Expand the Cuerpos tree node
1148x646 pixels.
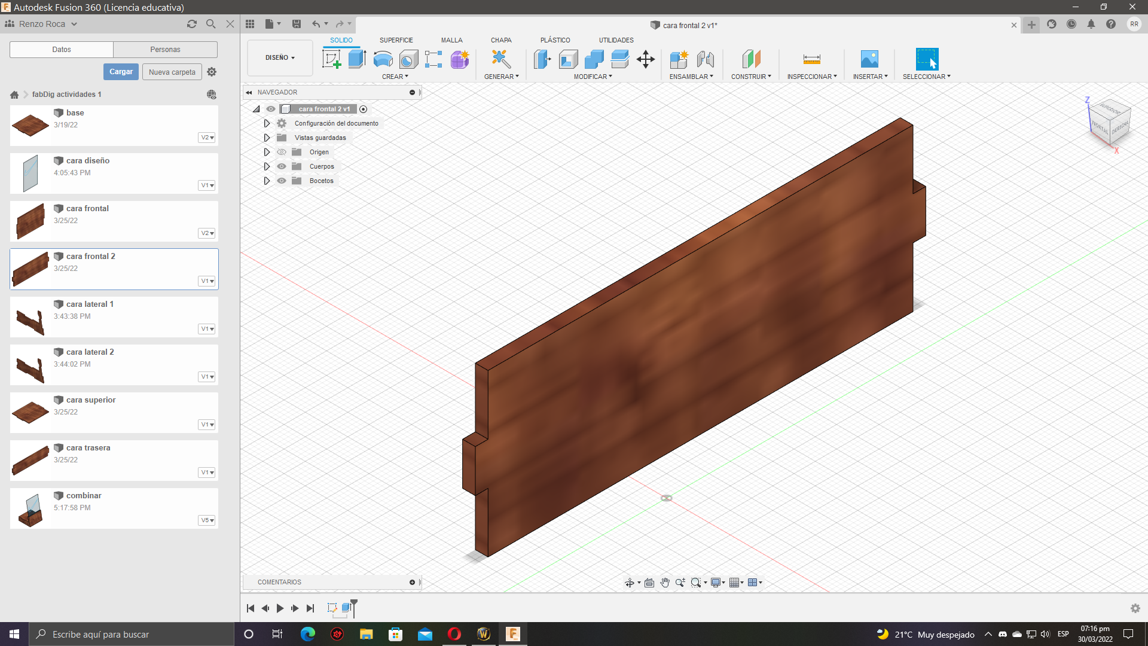[267, 166]
